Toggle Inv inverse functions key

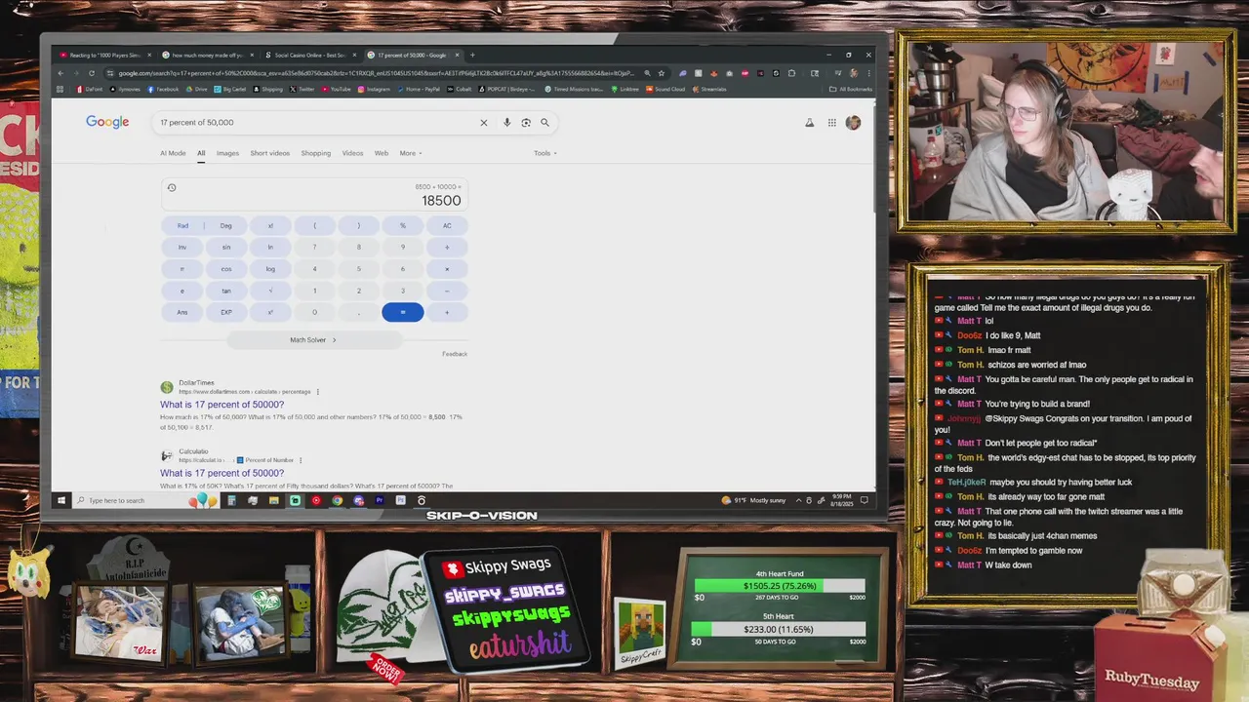[x=182, y=247]
